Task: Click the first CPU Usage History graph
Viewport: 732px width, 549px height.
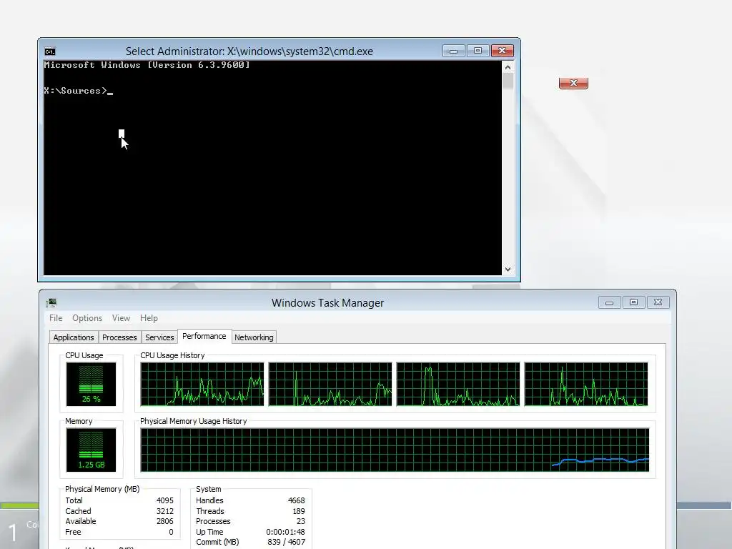Action: (x=202, y=384)
